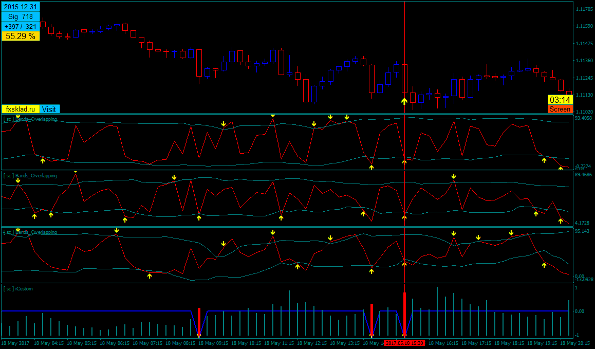Viewport: 595px width, 349px height.
Task: Click the 55.29 % win rate box
Action: (x=21, y=36)
